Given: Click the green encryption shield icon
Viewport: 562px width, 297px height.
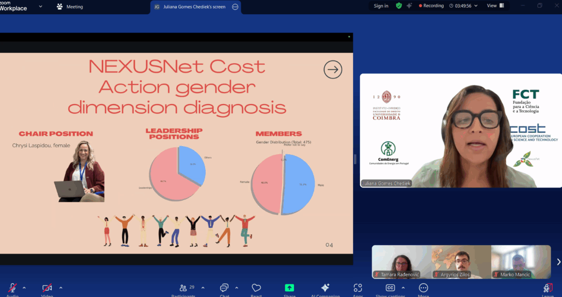Looking at the screenshot, I should tap(399, 6).
